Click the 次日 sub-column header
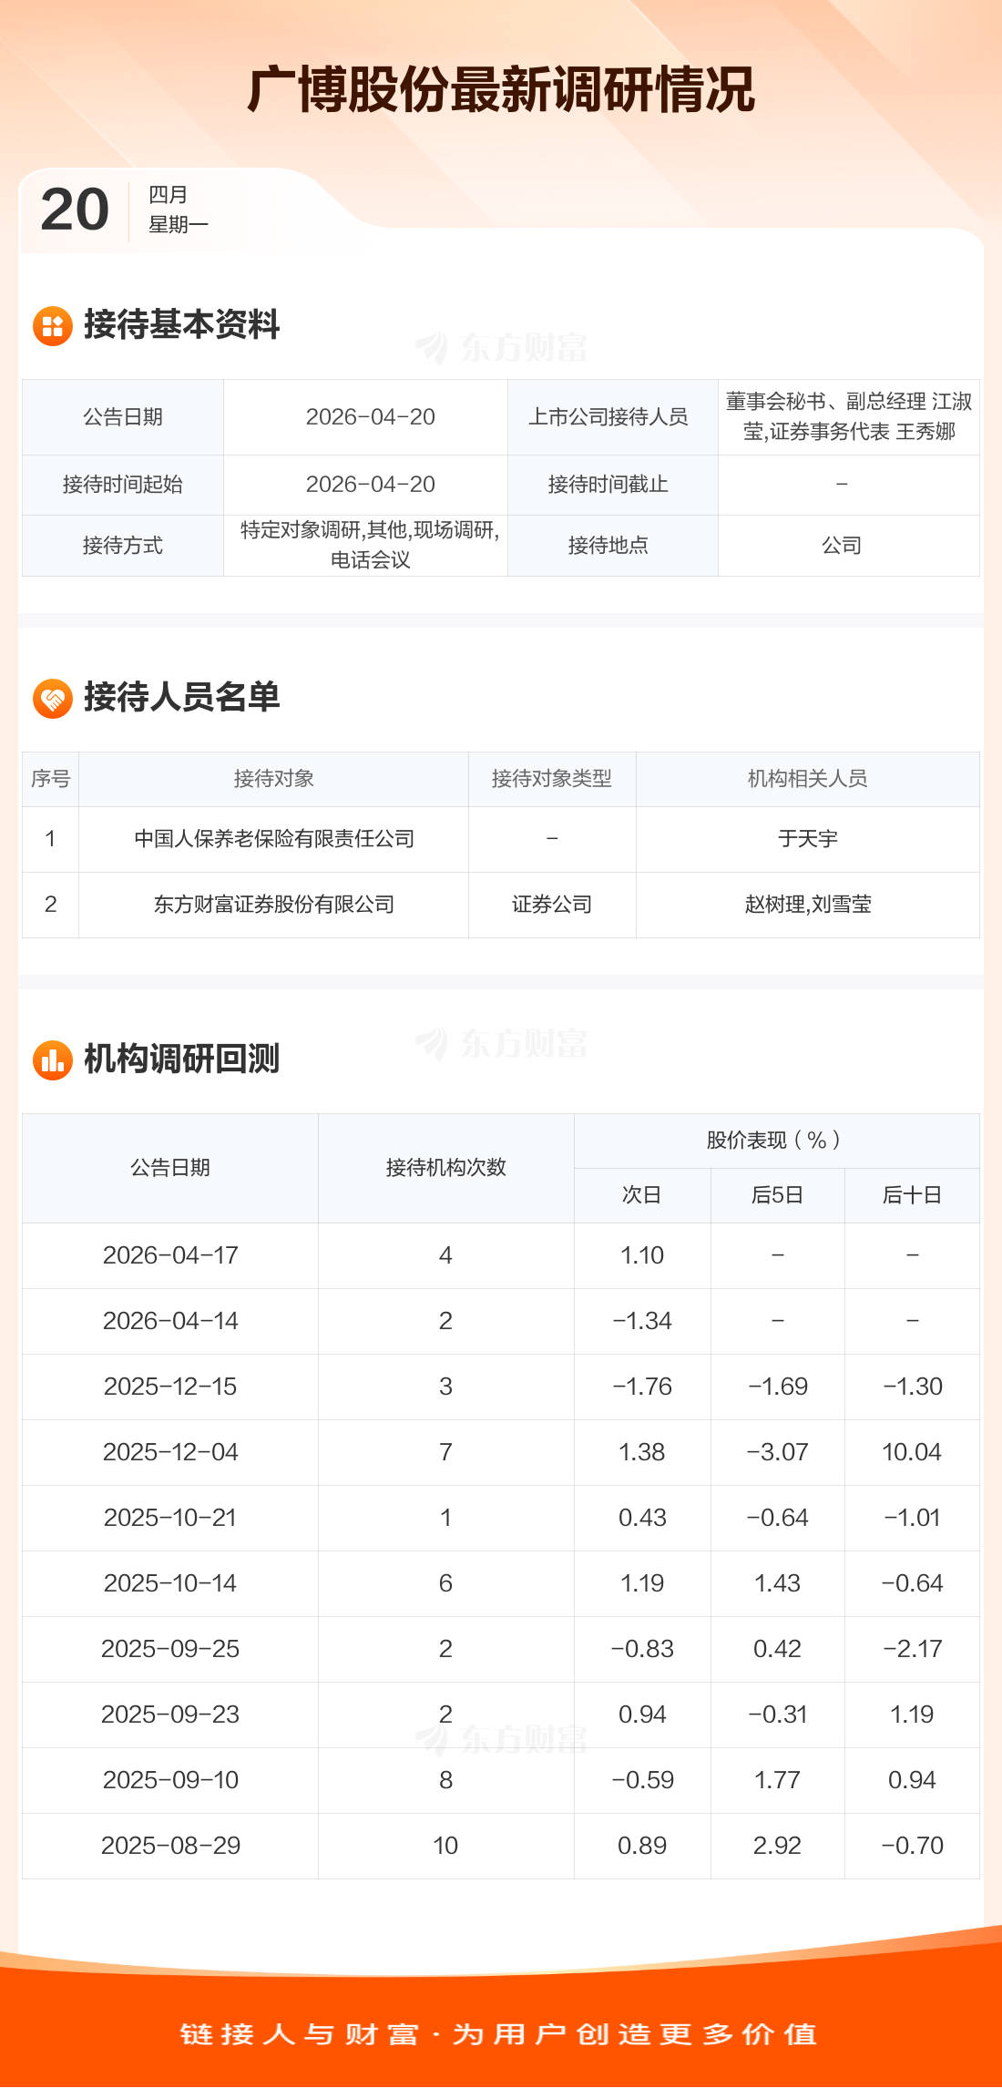 click(x=642, y=1195)
